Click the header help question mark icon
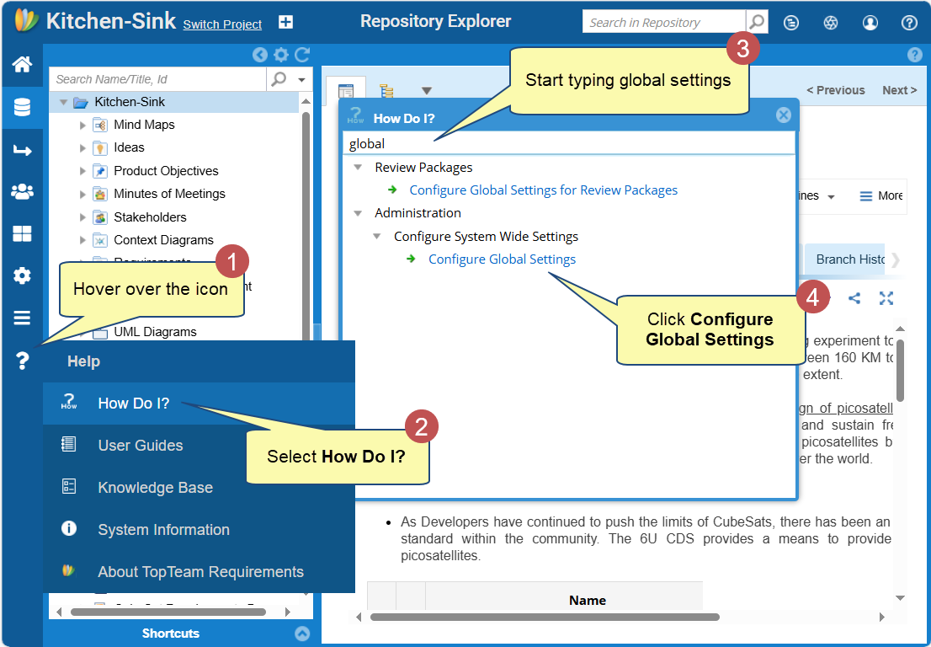The height and width of the screenshot is (647, 931). [x=909, y=23]
